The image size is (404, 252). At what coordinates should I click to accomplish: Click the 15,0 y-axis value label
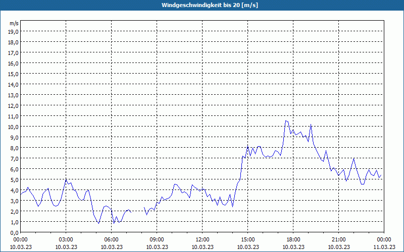click(13, 74)
